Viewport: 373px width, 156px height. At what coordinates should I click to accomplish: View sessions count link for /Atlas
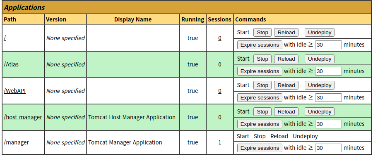pyautogui.click(x=220, y=64)
